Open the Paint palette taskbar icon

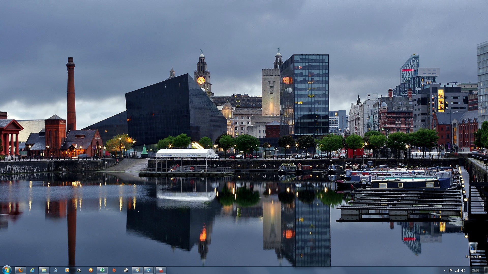[137, 270]
